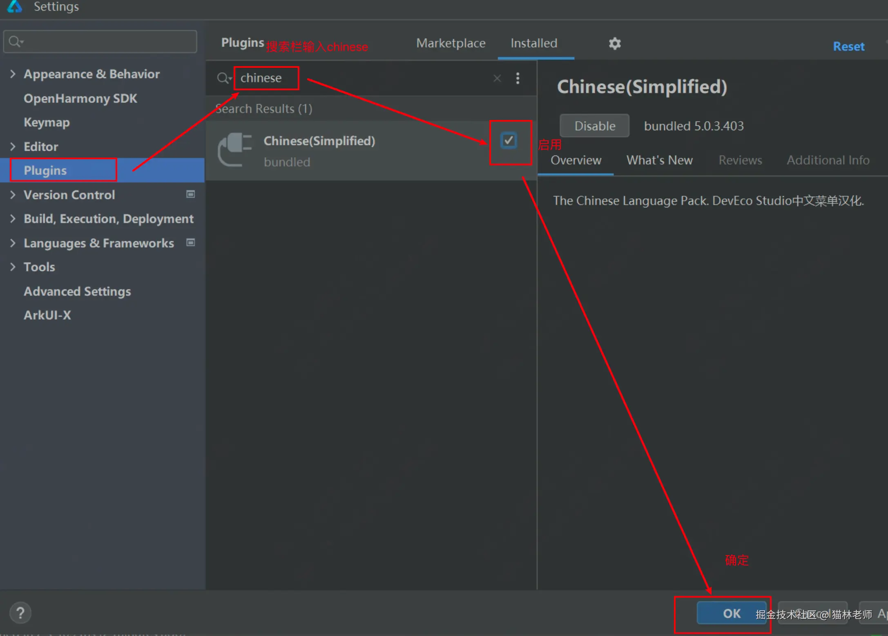The height and width of the screenshot is (636, 888).
Task: Switch to the Marketplace tab
Action: (451, 43)
